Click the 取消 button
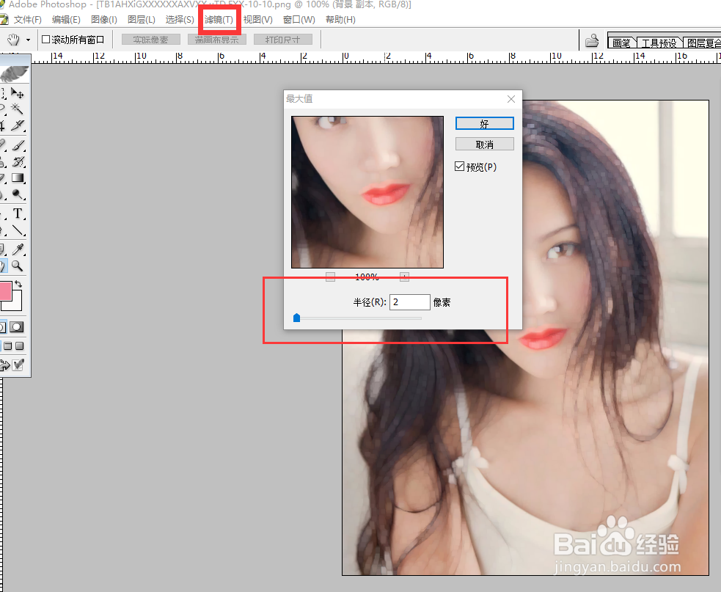Screen dimensions: 721x592 click(x=484, y=144)
